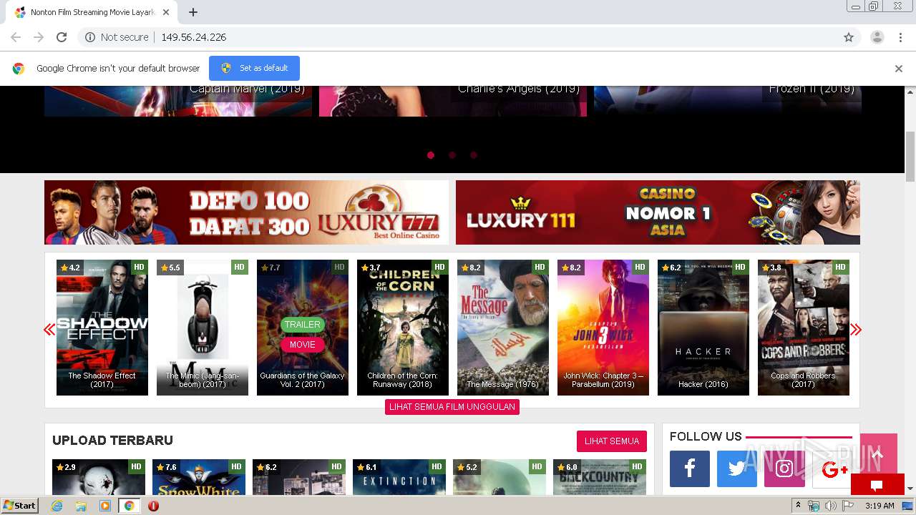Open the Chrome profile avatar icon

pos(877,37)
